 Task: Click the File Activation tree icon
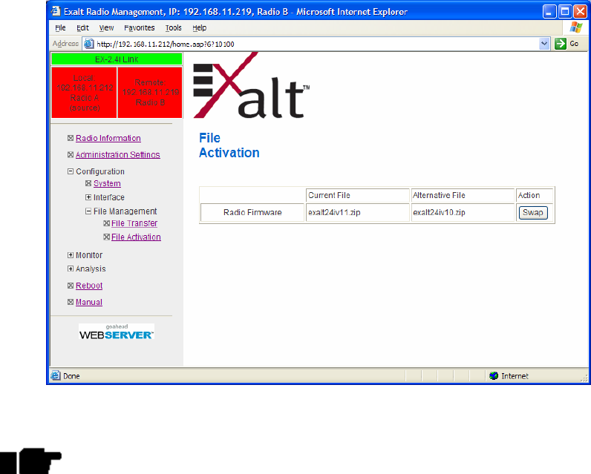click(107, 237)
